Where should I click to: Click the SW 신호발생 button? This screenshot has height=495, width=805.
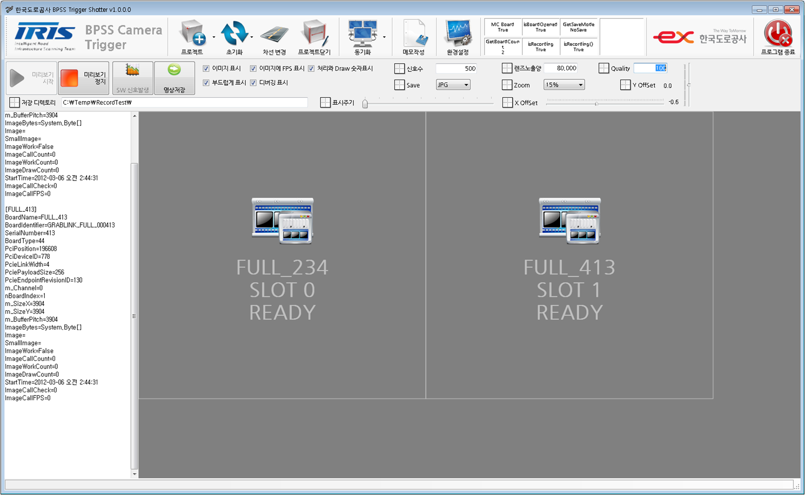point(132,78)
